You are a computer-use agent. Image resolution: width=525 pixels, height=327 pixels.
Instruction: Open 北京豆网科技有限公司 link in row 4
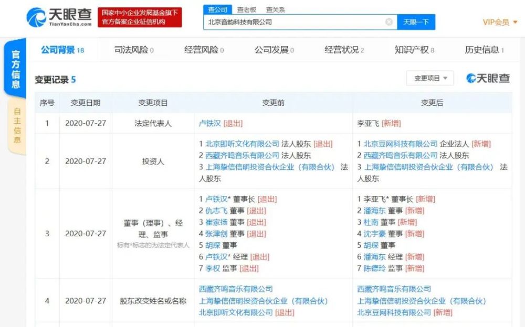tap(394, 313)
